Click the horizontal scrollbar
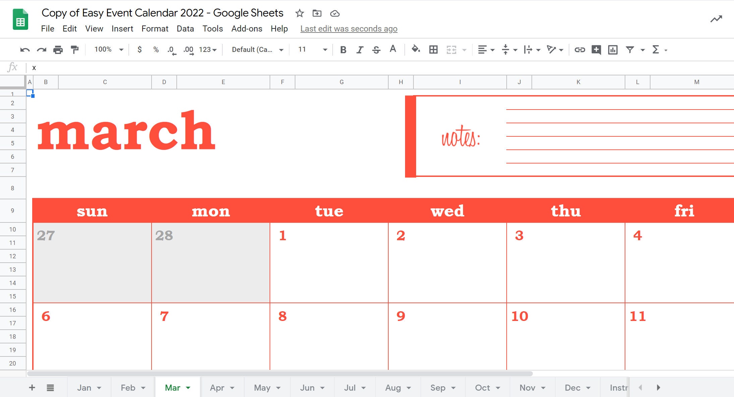734x397 pixels. tap(280, 374)
